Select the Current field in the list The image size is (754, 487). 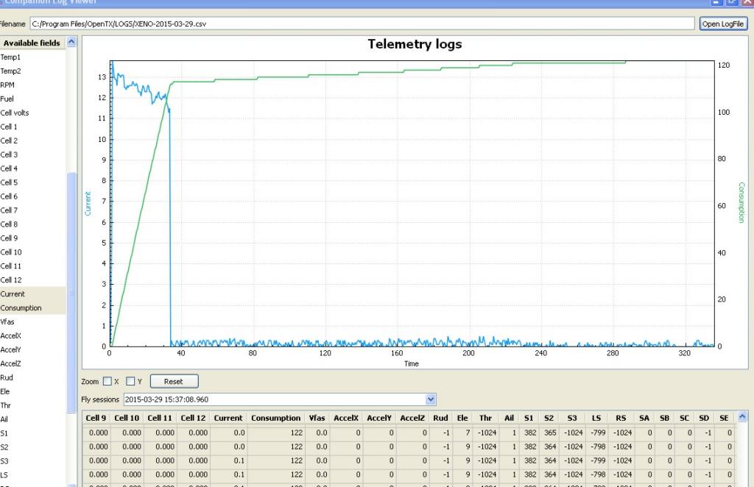pos(13,294)
